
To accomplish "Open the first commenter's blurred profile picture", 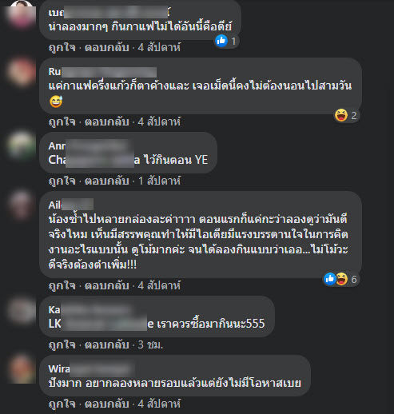I will [22, 14].
